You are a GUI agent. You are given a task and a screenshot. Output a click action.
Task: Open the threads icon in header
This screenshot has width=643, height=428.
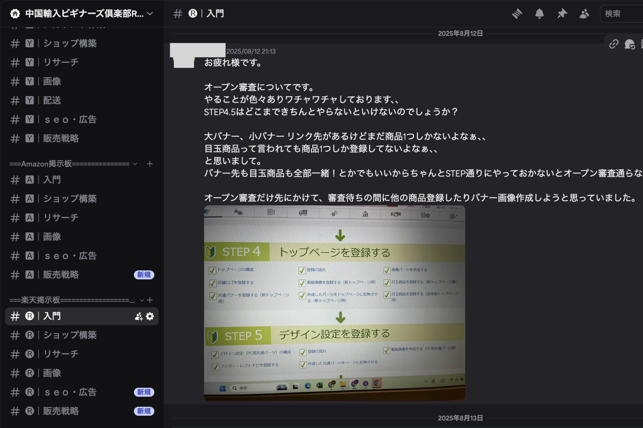point(517,13)
